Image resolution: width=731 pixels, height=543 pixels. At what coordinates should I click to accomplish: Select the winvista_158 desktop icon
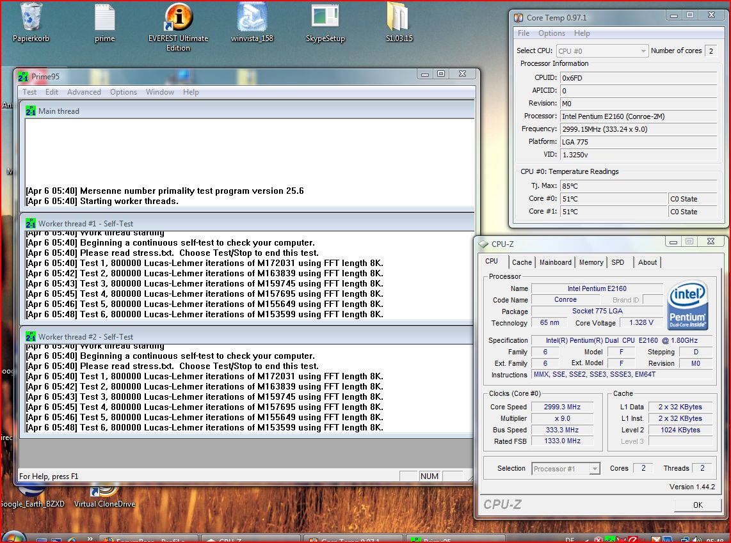252,22
